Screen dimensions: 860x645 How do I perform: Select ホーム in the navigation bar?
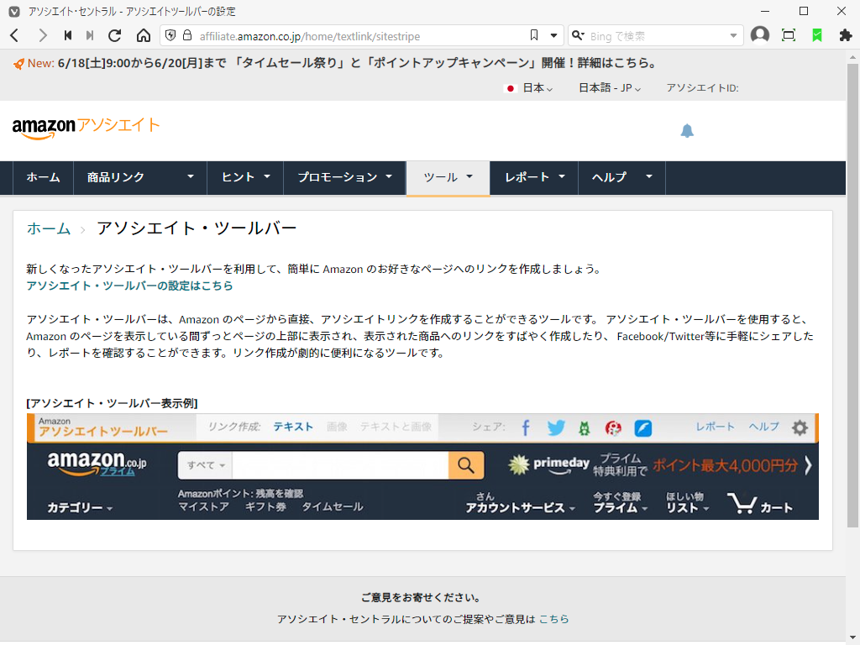click(44, 177)
